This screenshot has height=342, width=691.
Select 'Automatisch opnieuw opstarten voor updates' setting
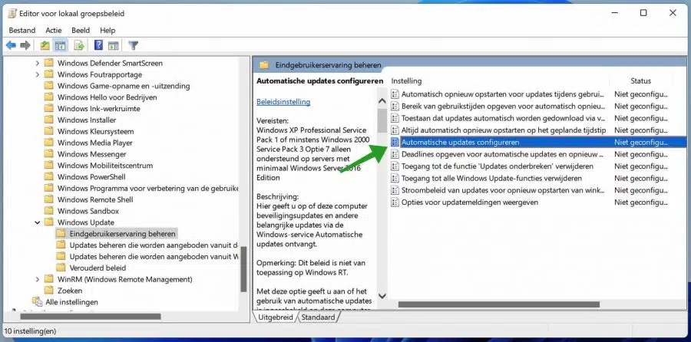click(502, 94)
